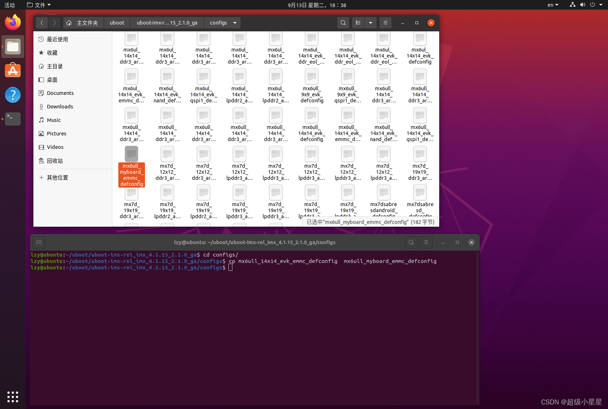Open the terminal hamburger menu
Viewport: 608px width, 409px height.
coord(426,242)
